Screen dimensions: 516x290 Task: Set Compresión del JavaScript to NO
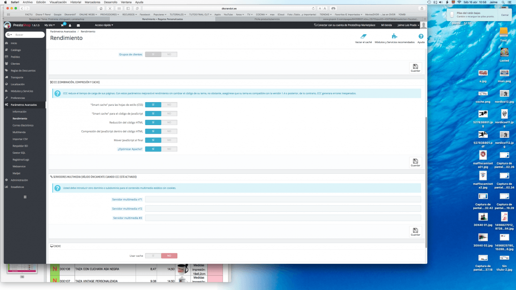coord(169,131)
